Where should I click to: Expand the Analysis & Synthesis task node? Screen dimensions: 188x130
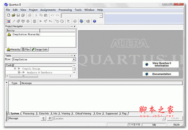[19, 72]
